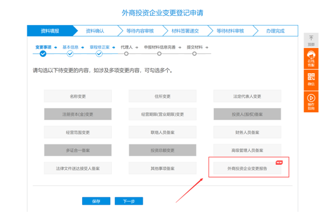Viewport: 325px width, 213px height.
Task: Click the 代理人 step circle
Action: tap(126, 54)
